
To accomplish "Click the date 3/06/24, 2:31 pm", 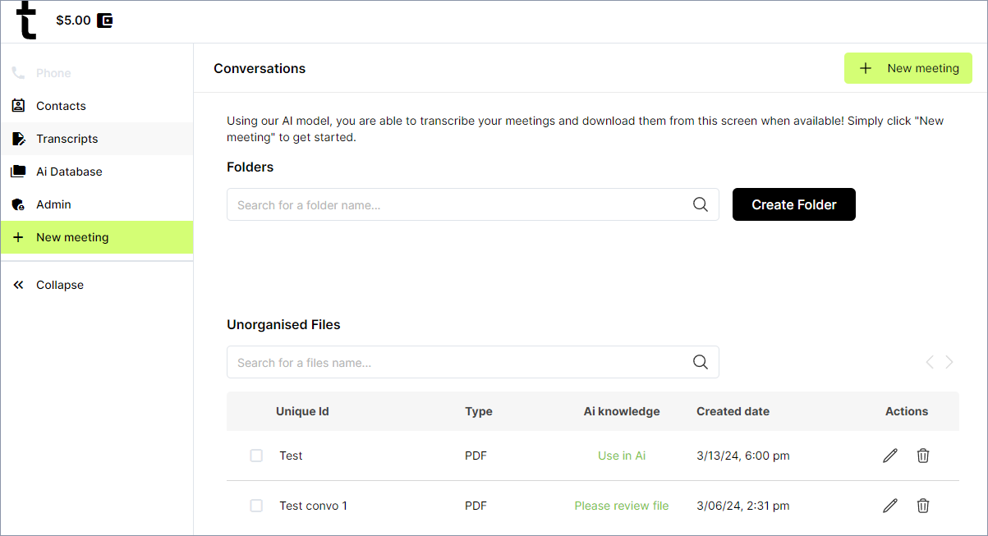I will tap(743, 506).
